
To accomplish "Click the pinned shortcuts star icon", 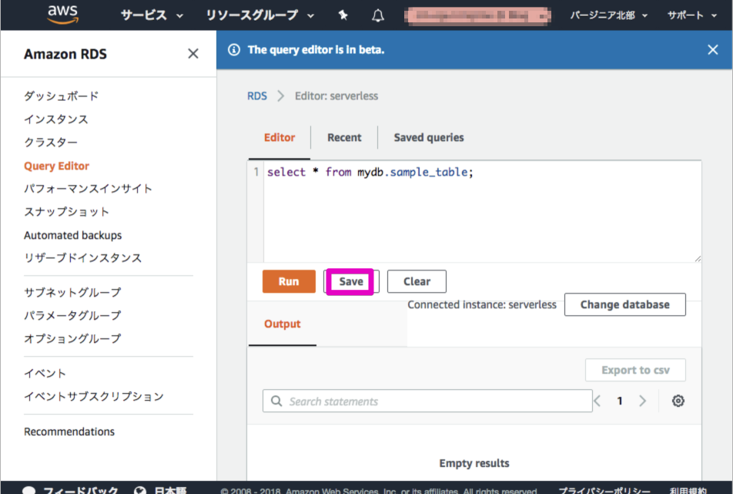I will (x=343, y=15).
